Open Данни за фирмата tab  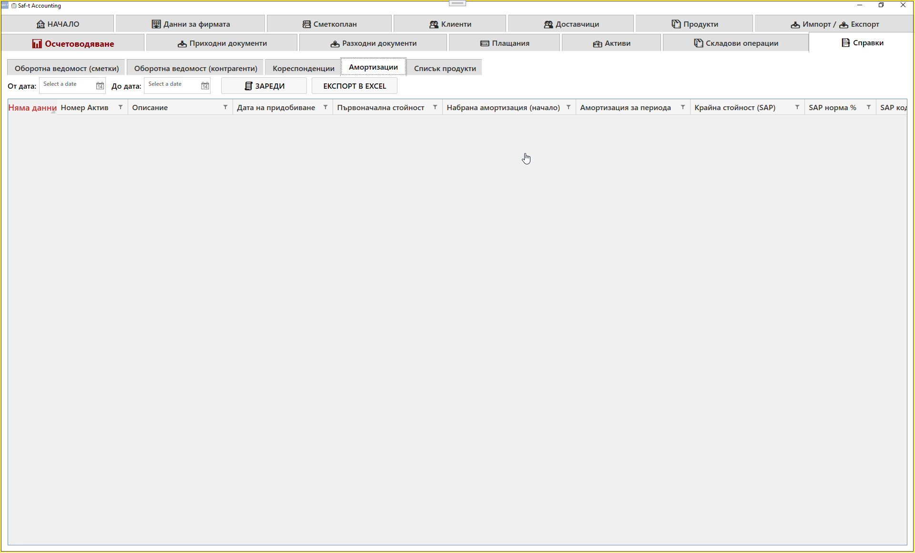coord(190,24)
